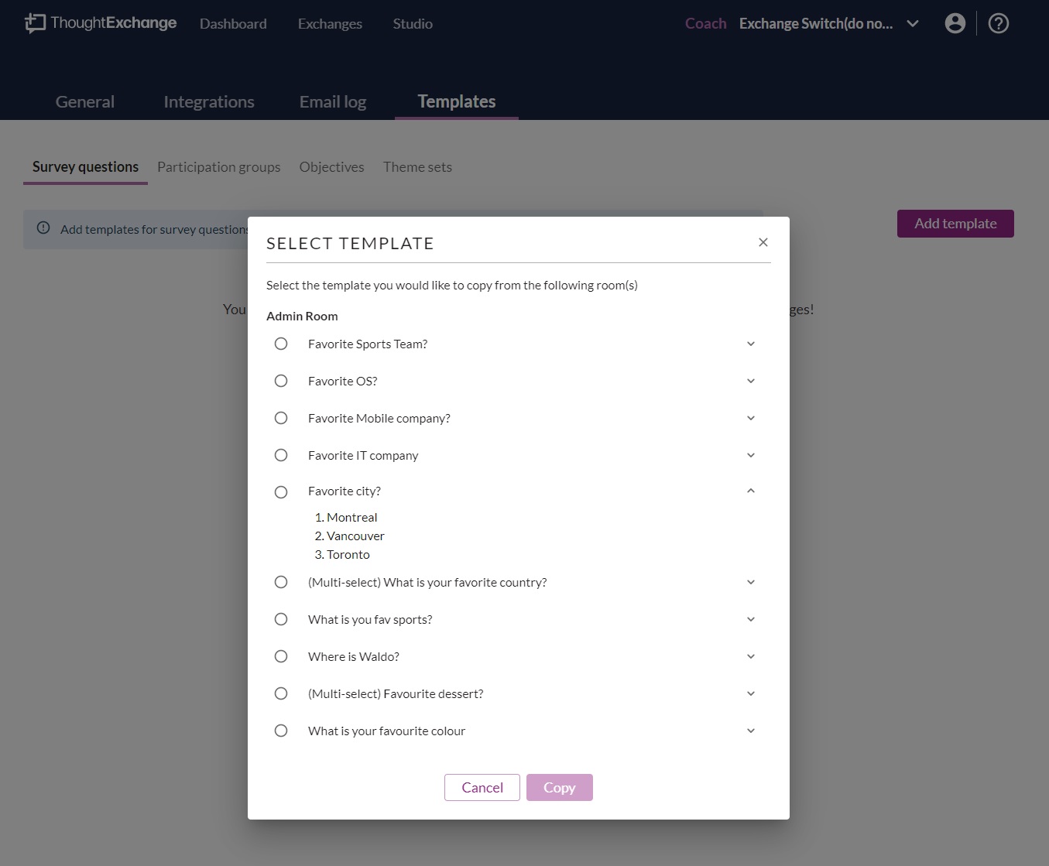Viewport: 1049px width, 866px height.
Task: Expand Favorite Sports Team? options
Action: tap(751, 344)
